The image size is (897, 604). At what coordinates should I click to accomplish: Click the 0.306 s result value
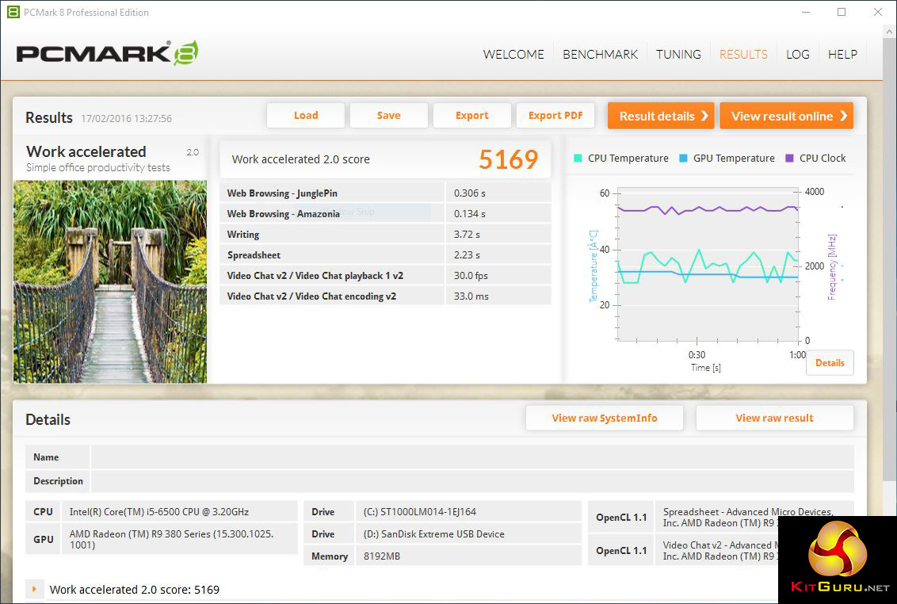470,193
